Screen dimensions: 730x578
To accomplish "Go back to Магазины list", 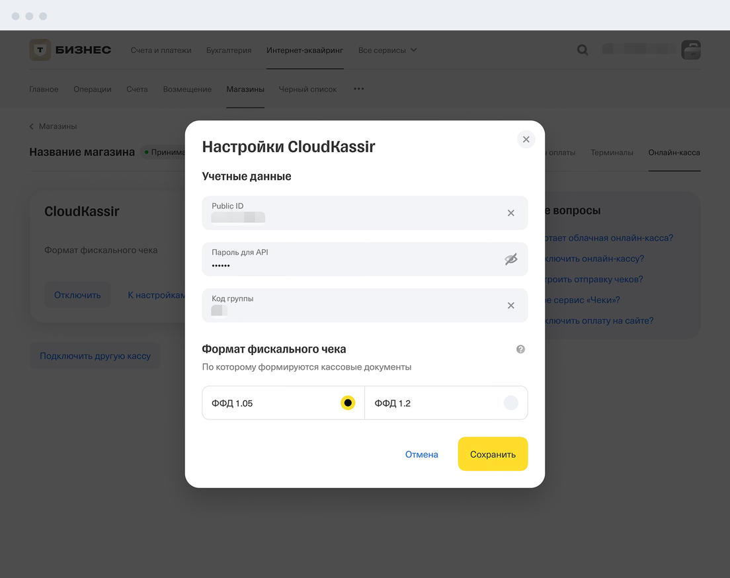I will (53, 126).
